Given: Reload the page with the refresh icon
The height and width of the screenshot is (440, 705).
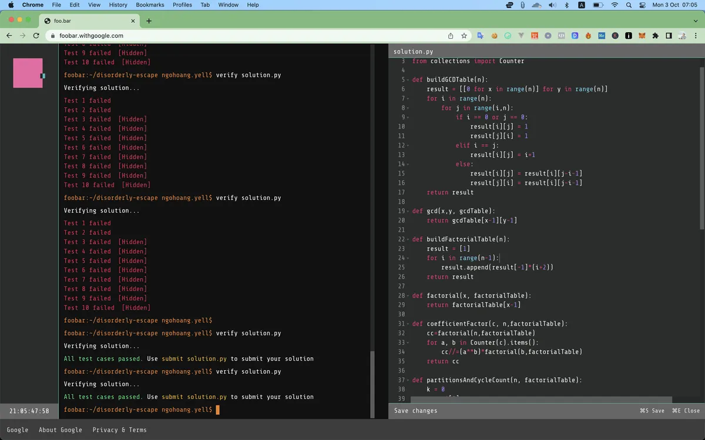Looking at the screenshot, I should coord(35,35).
